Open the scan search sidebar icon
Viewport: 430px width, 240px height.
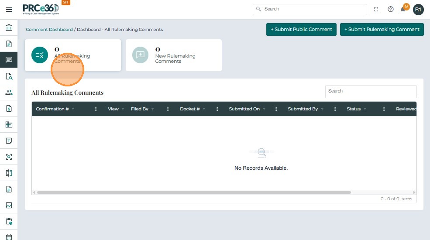pyautogui.click(x=9, y=157)
